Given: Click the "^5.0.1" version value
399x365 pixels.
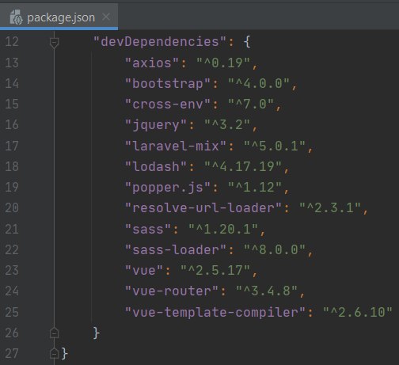Looking at the screenshot, I should (x=275, y=146).
